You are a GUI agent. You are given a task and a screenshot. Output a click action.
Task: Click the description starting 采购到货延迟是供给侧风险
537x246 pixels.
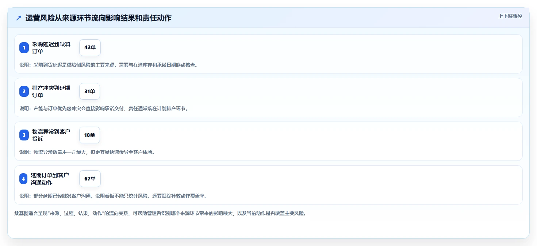click(x=108, y=65)
